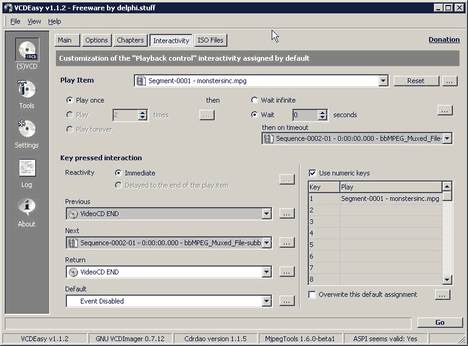Increase the play times spinner value
Screen dimensions: 468x346
click(143, 112)
